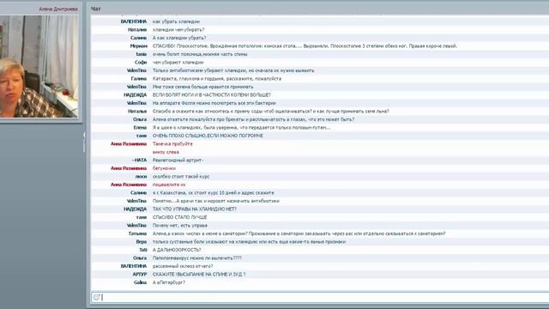
Task: Click sender name Galina
Action: point(141,282)
